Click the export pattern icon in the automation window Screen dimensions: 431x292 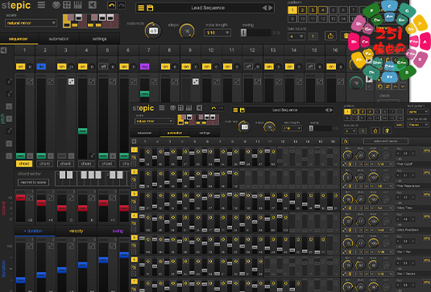coord(375,131)
